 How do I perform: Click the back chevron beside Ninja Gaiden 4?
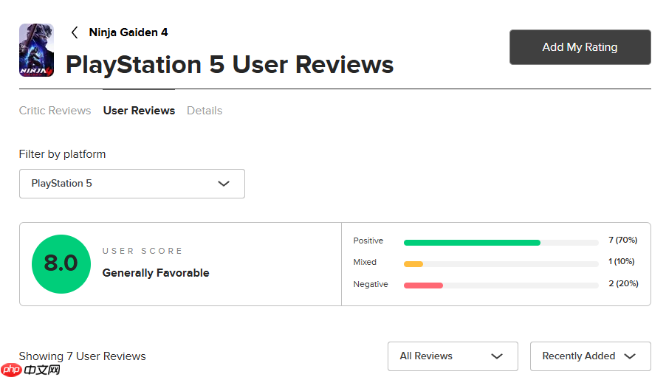click(x=75, y=32)
